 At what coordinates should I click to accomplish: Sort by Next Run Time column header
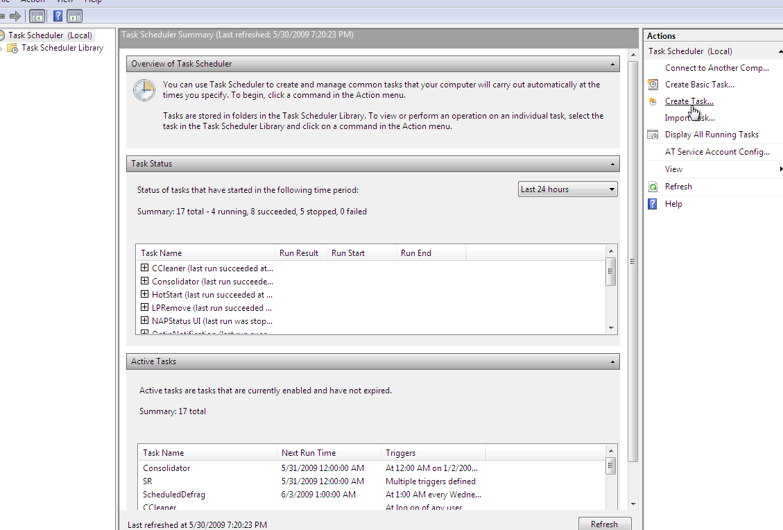pos(329,452)
